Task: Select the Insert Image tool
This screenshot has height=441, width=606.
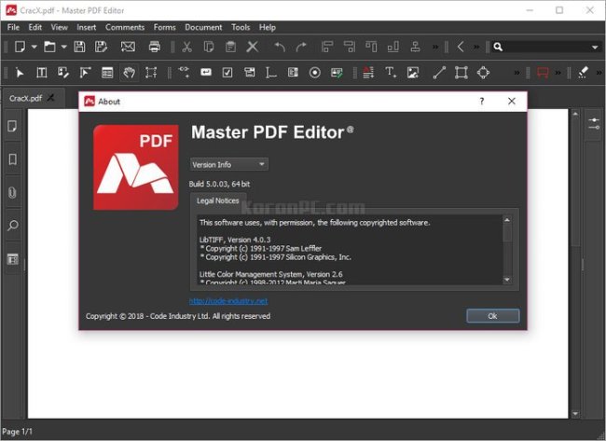Action: point(413,73)
